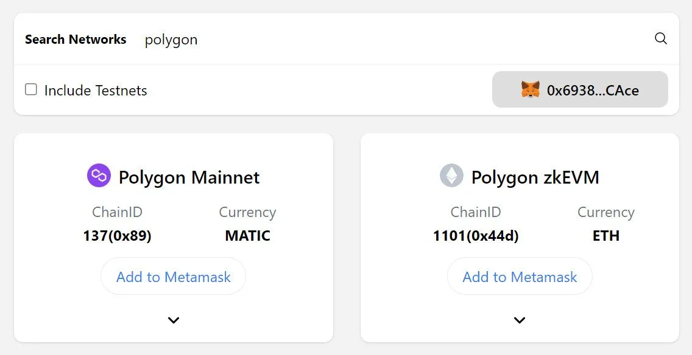Tick the Include Testnets checkbox
692x355 pixels.
pos(31,89)
